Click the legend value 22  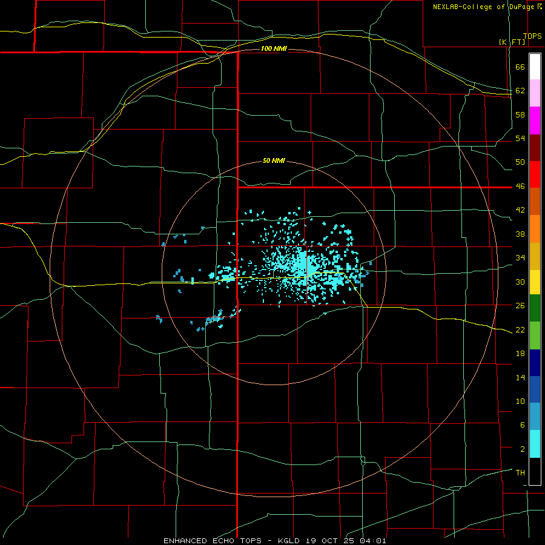pos(520,329)
